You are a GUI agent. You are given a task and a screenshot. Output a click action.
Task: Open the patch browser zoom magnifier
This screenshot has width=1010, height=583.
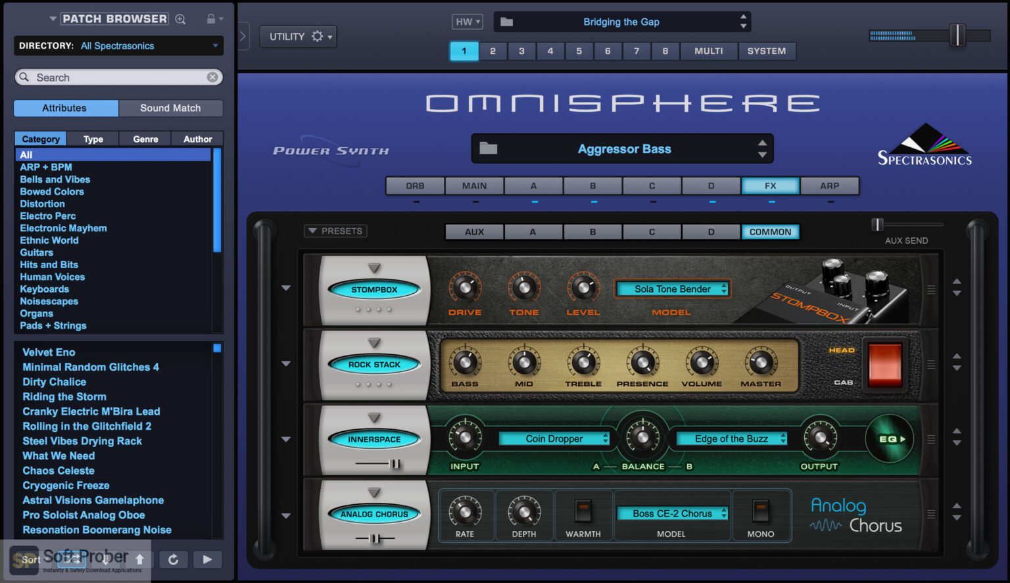click(180, 19)
